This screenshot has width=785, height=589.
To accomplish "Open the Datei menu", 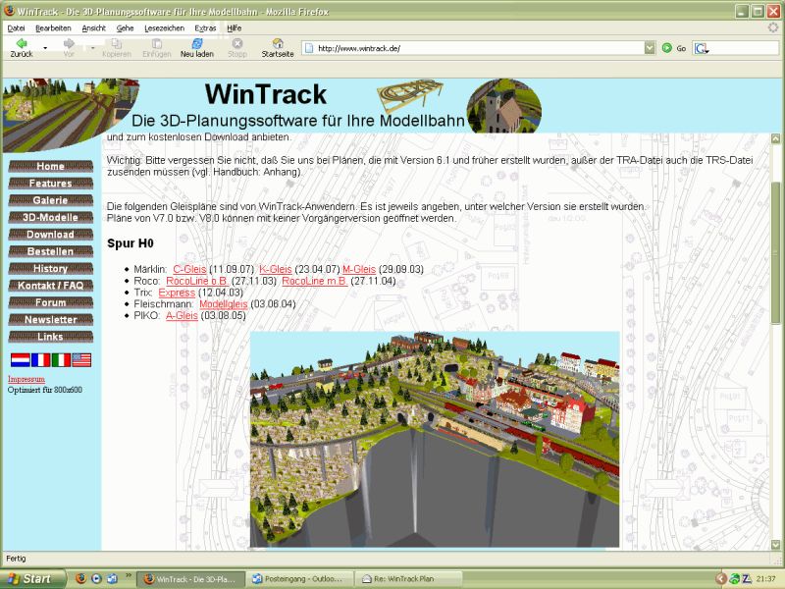I will 16,28.
